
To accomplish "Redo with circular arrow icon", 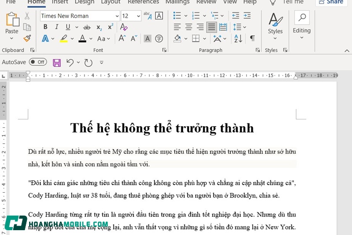I will click(x=88, y=63).
